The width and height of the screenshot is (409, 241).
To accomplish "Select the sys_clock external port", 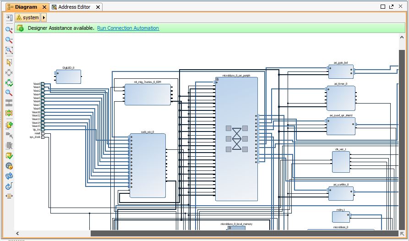I will pyautogui.click(x=43, y=137).
